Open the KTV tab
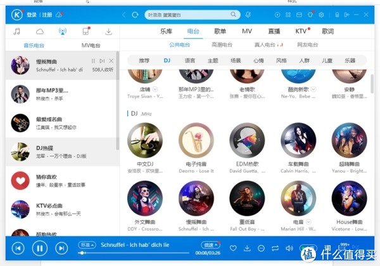This screenshot has width=380, height=266. coord(301,31)
